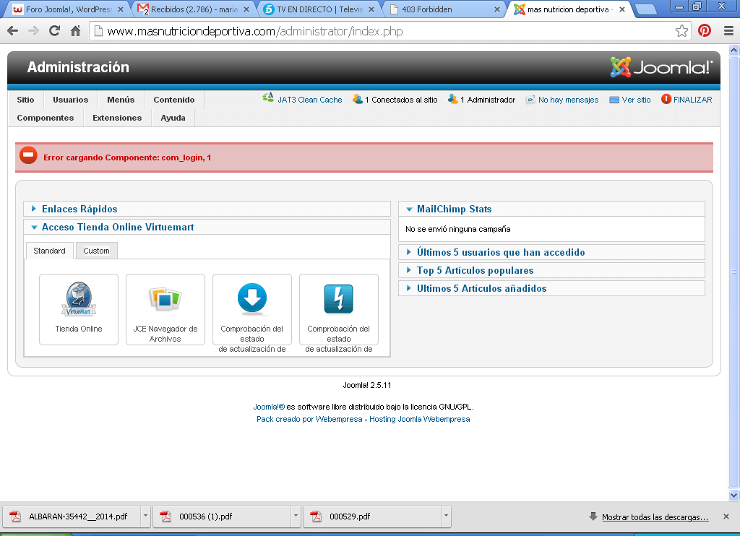Viewport: 740px width, 536px height.
Task: Open dropdown arrow for ALBARAN-35442__2014.pdf download
Action: [145, 516]
